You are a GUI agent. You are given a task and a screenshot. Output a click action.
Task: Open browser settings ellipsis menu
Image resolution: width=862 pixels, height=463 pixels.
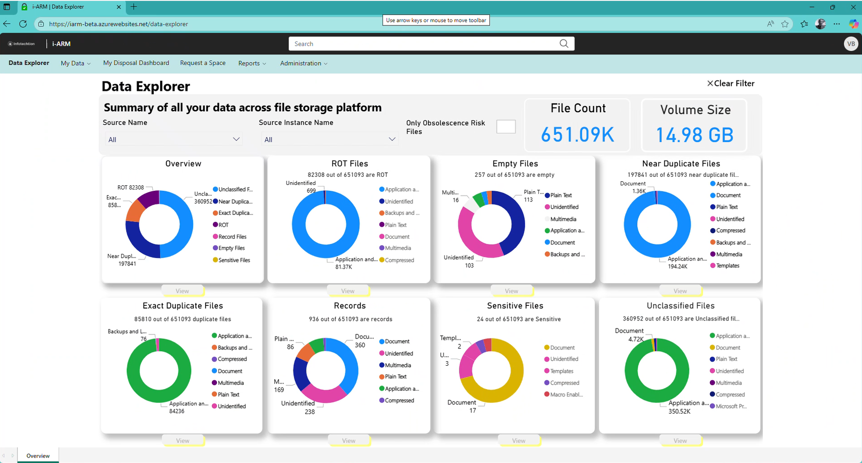(837, 24)
